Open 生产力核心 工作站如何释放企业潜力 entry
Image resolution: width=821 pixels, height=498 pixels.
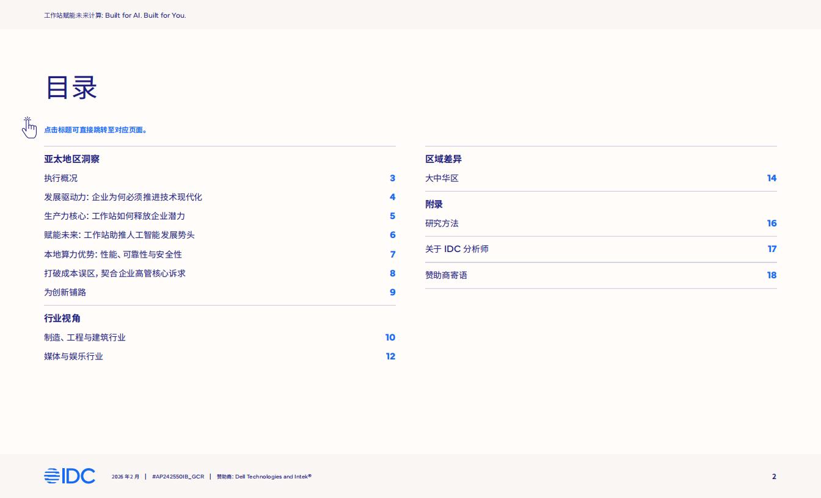click(x=114, y=216)
